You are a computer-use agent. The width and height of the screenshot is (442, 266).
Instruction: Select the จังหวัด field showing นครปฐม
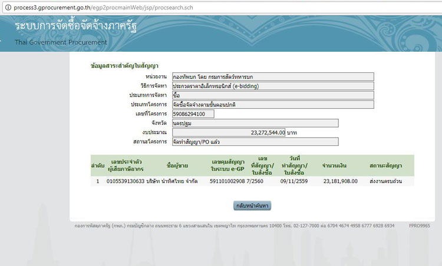[255, 124]
